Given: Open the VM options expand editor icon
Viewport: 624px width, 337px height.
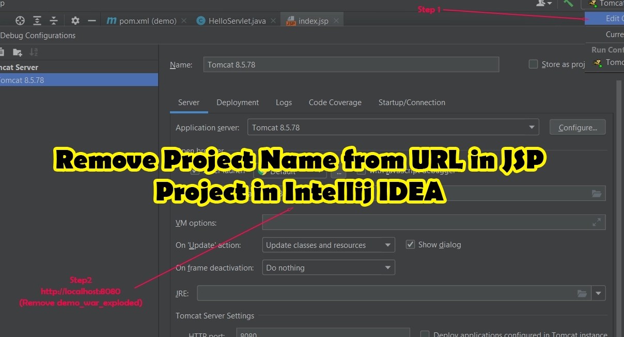Looking at the screenshot, I should (597, 222).
